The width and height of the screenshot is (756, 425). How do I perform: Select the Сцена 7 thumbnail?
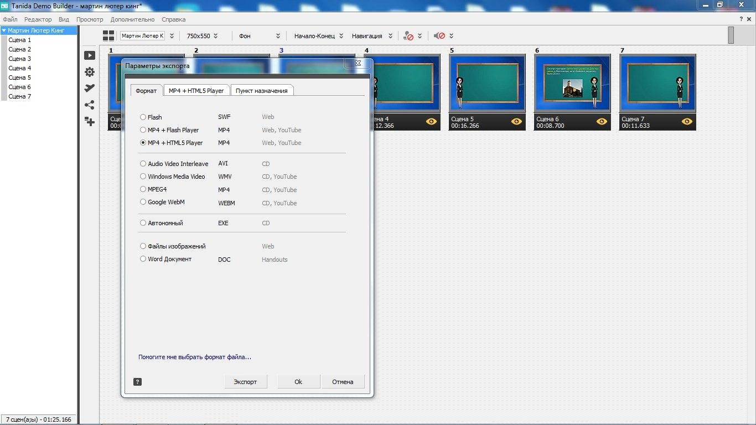[657, 92]
